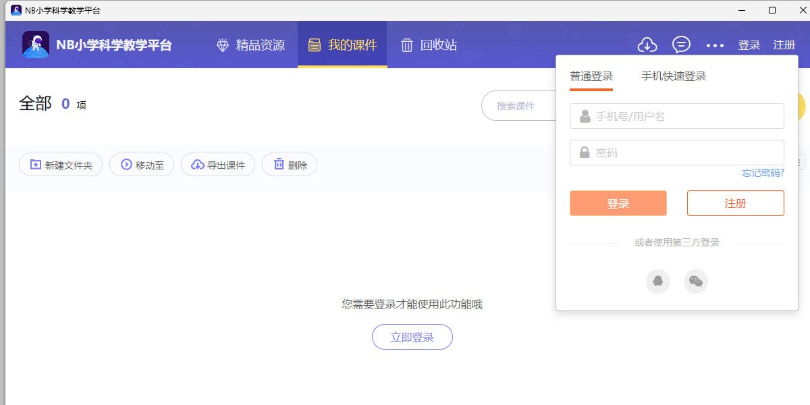Select the 我的课件 tab

click(342, 45)
